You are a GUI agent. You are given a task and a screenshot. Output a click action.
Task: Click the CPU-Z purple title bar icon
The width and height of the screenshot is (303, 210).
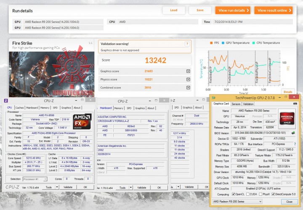[x=6, y=101]
